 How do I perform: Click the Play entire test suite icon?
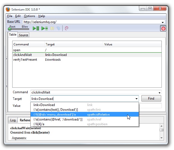pyautogui.click(x=36, y=28)
